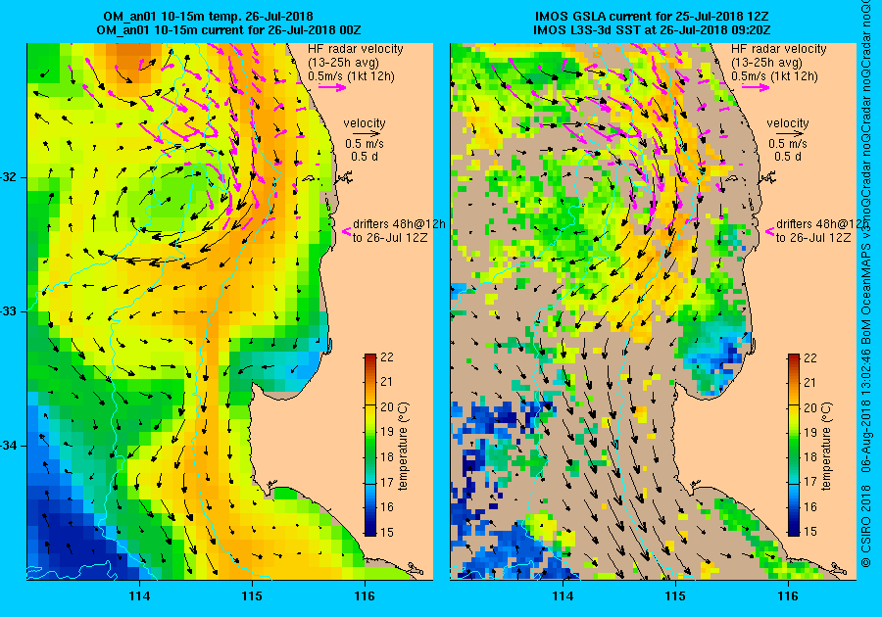Click the 'IMOS L3S-3d SST at 26-Jul-2018 09:20Z' title
The width and height of the screenshot is (882, 617).
pyautogui.click(x=652, y=30)
